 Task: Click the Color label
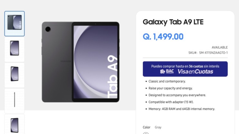(147, 127)
